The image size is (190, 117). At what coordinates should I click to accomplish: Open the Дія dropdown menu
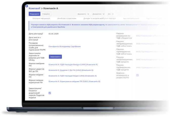pos(111,14)
